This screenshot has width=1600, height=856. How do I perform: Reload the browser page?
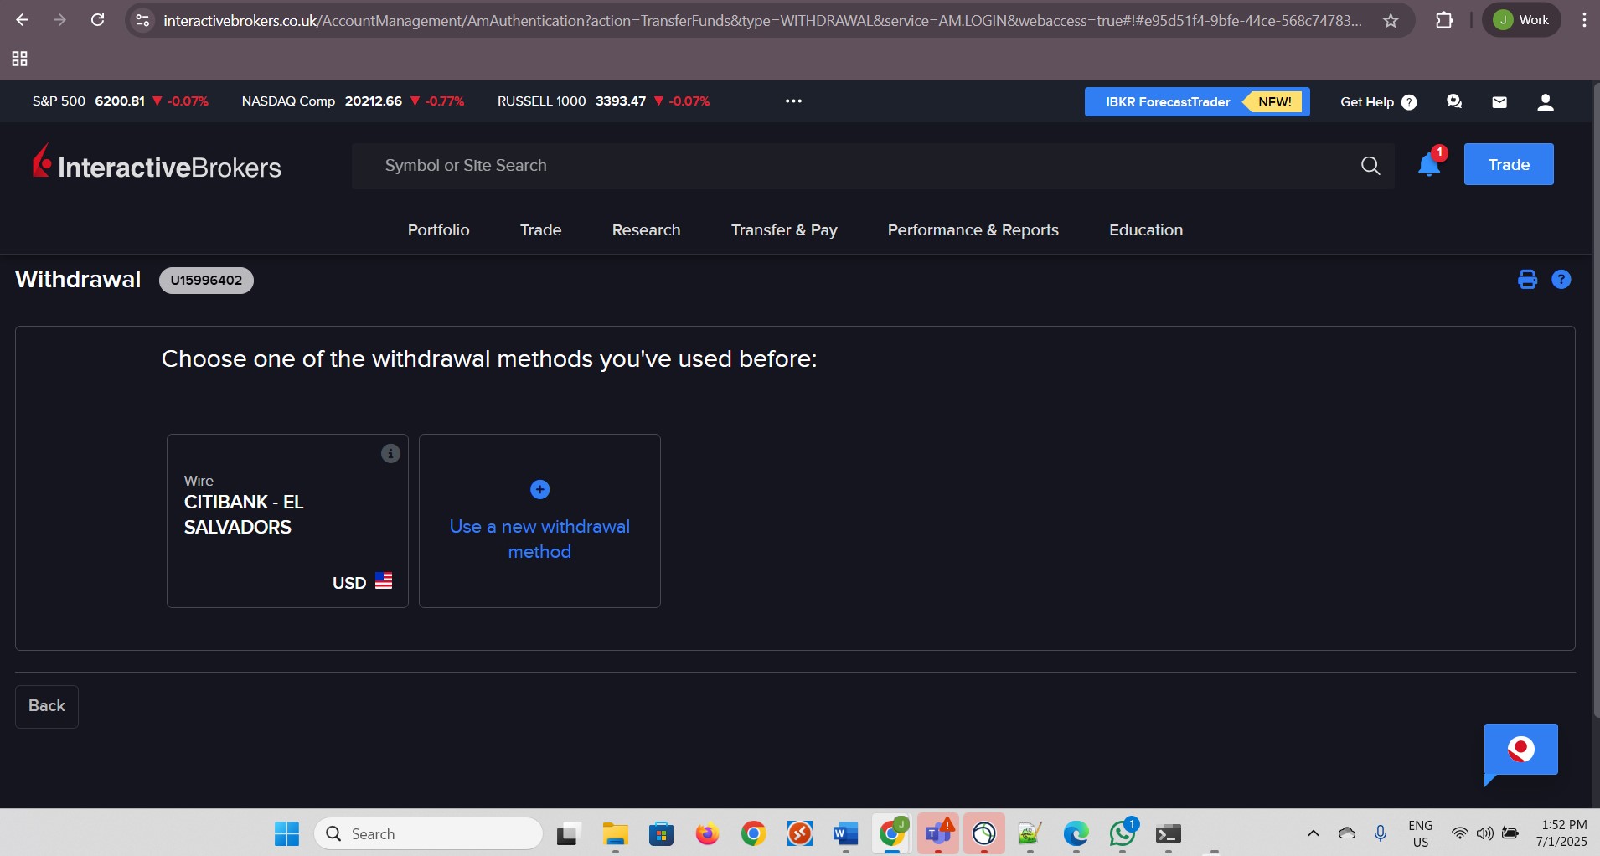97,20
